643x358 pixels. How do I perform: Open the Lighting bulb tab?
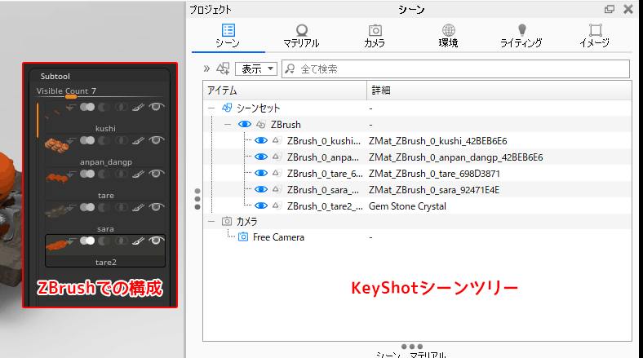521,35
